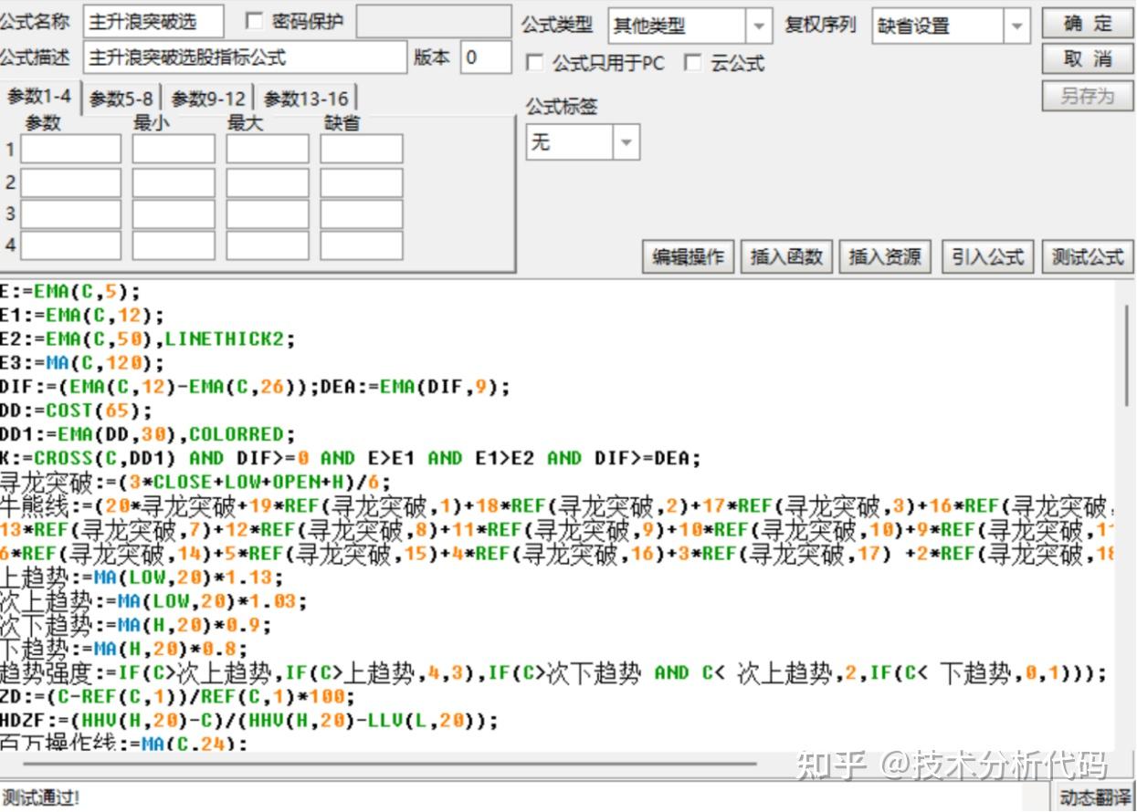Switch to 参数1-4 tab
This screenshot has width=1137, height=812.
tap(40, 97)
